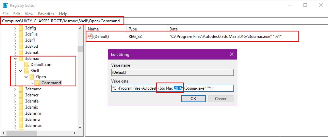The height and width of the screenshot is (137, 328).
Task: Click the 3dsfig key folder icon
Action: 21,28
